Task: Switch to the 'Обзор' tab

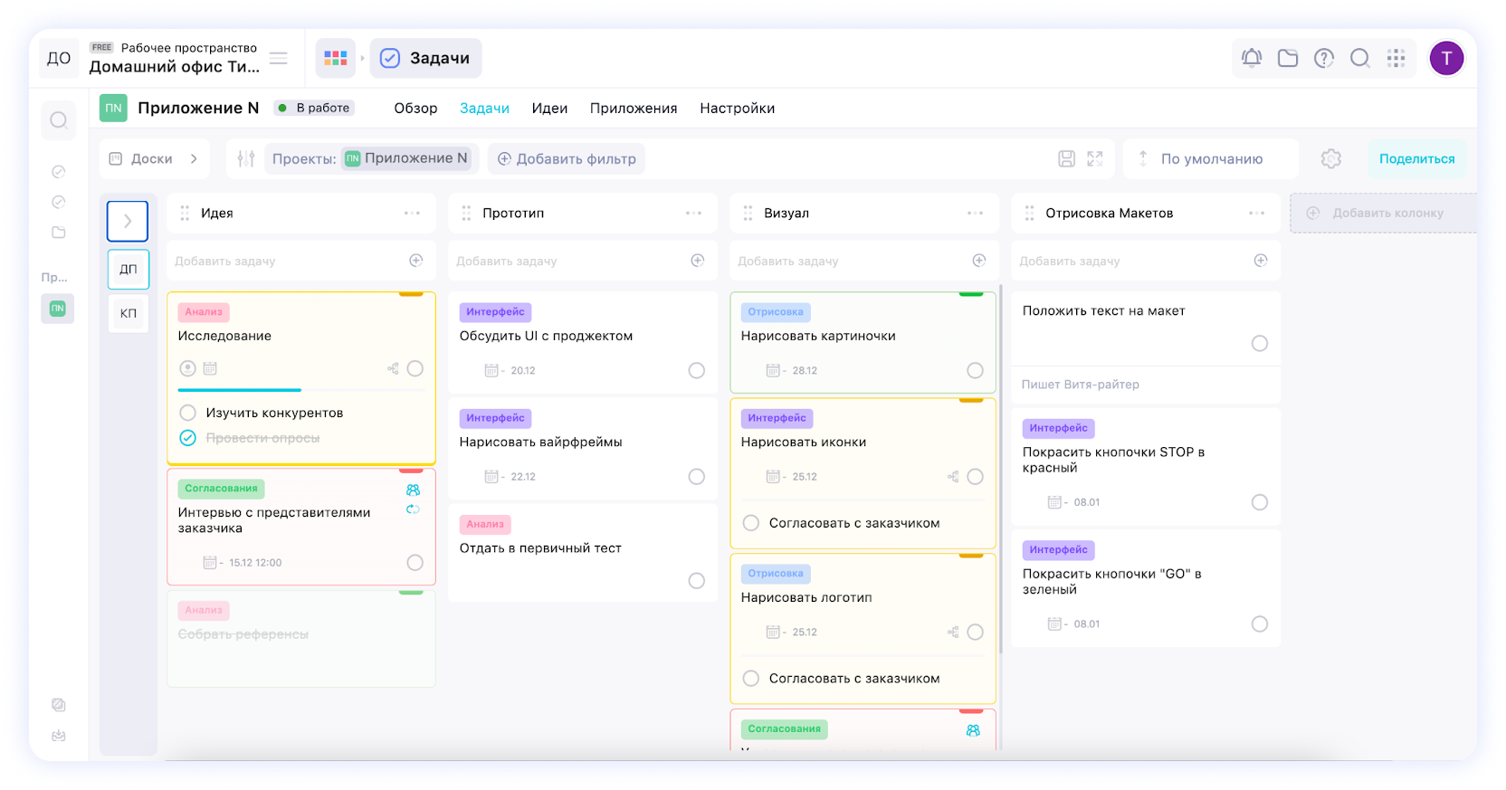Action: tap(415, 109)
